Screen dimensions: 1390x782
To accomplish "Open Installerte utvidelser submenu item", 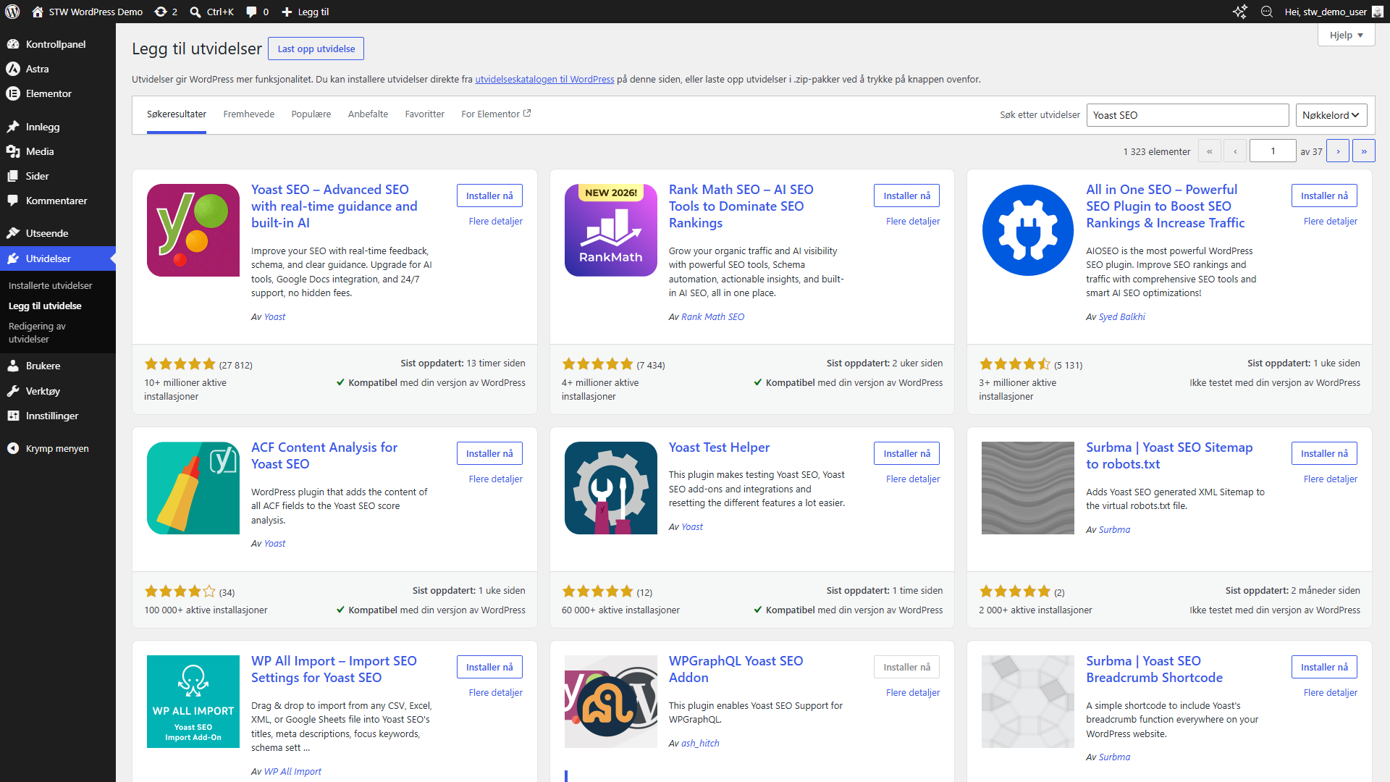I will click(x=51, y=285).
